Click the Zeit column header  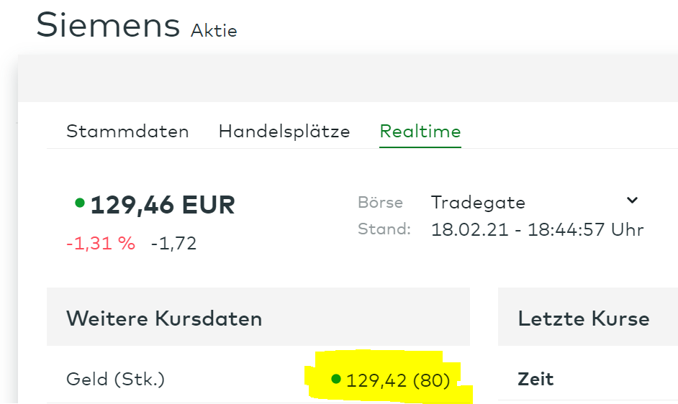click(x=535, y=379)
